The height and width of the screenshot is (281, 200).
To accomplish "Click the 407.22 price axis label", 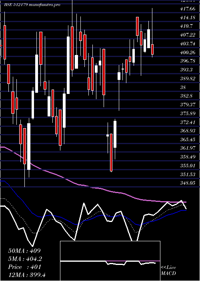I will point(188,35).
